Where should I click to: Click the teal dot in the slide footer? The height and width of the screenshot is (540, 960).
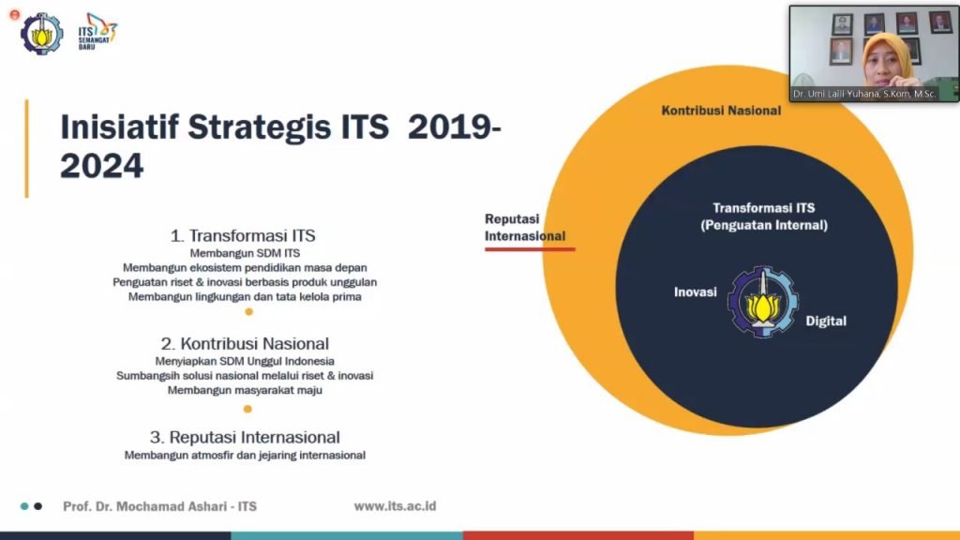click(x=24, y=506)
